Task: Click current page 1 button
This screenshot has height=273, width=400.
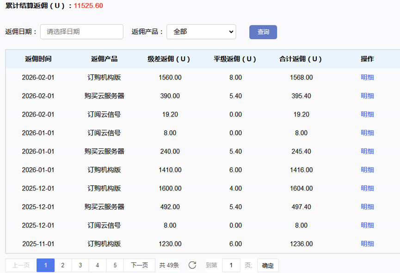Action: (46, 265)
